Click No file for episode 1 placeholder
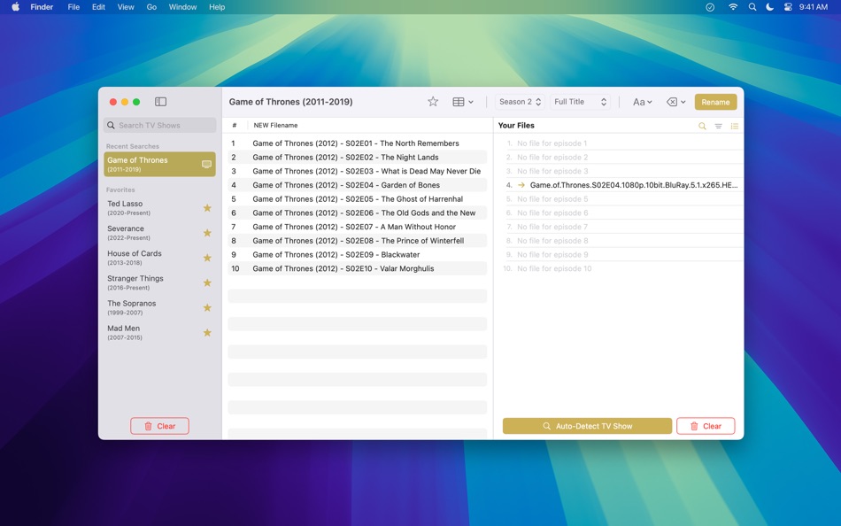The height and width of the screenshot is (526, 841). click(552, 143)
